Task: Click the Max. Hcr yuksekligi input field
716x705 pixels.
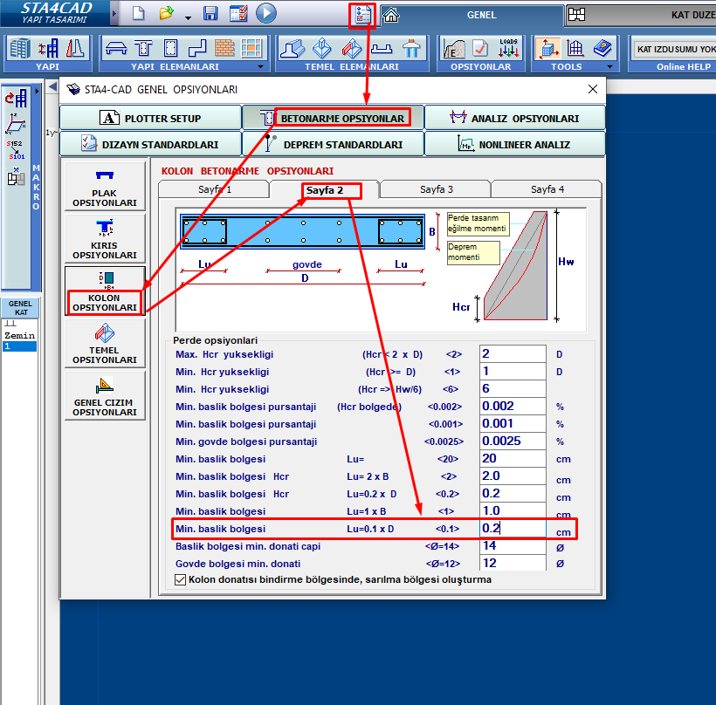Action: [x=511, y=353]
